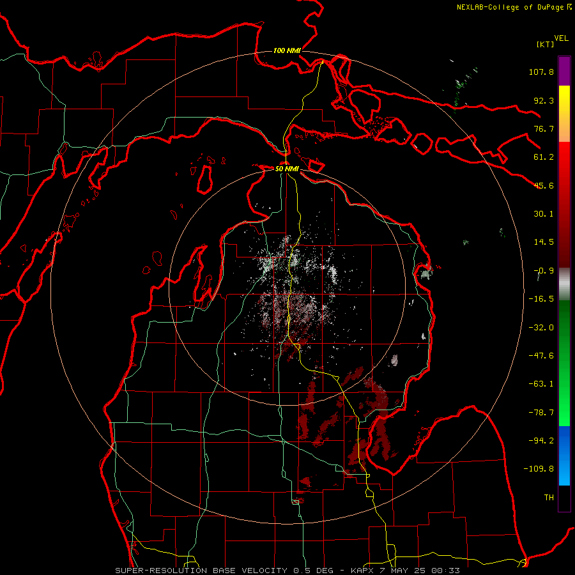Select the 61.2 velocity scale value
The image size is (575, 575).
(544, 157)
